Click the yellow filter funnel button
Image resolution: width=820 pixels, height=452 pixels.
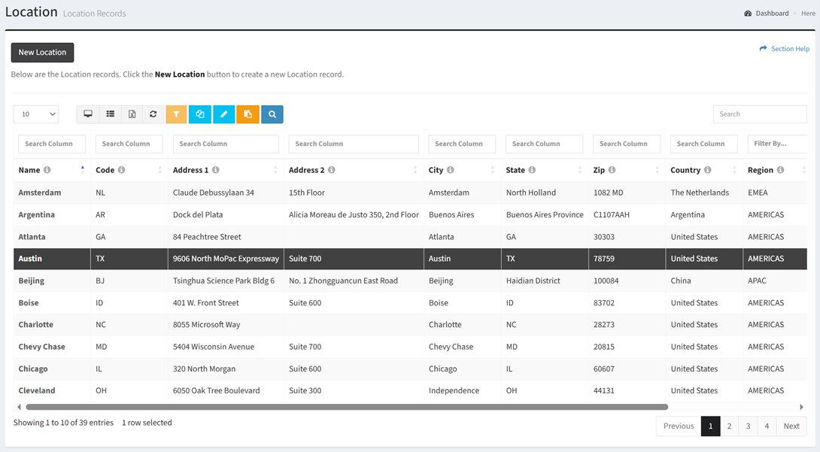point(176,114)
